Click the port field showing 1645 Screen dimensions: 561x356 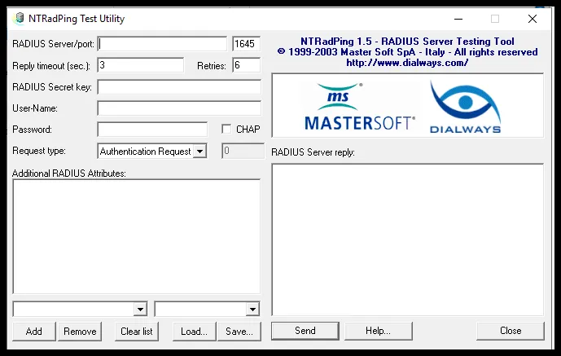coord(246,44)
